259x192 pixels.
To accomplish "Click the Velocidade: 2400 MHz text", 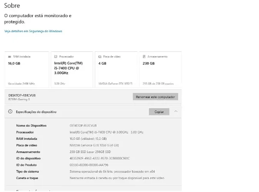I will [22, 84].
